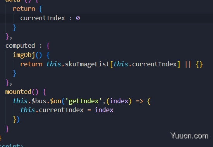Click the 'getIndex' string literal
This screenshot has width=213, height=147.
tap(83, 101)
